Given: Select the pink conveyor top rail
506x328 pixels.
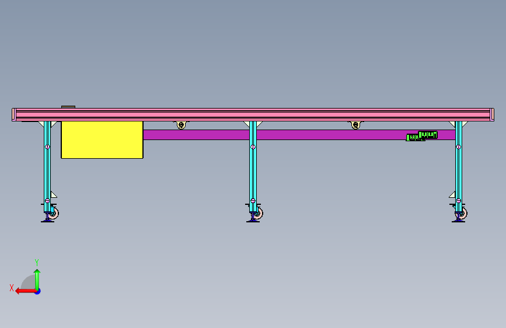Looking at the screenshot, I should [x=253, y=114].
